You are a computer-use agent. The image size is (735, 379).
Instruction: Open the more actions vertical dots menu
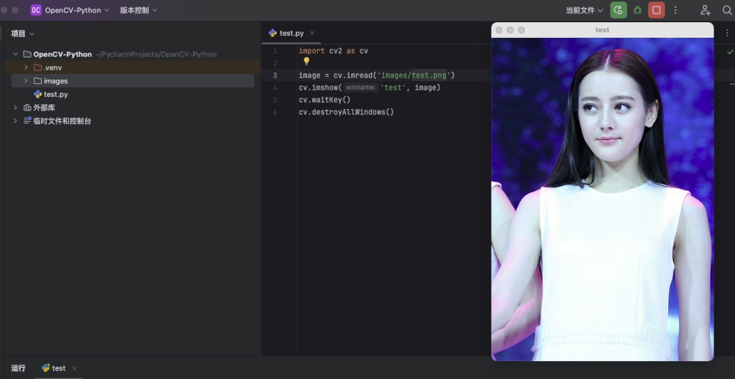click(675, 10)
